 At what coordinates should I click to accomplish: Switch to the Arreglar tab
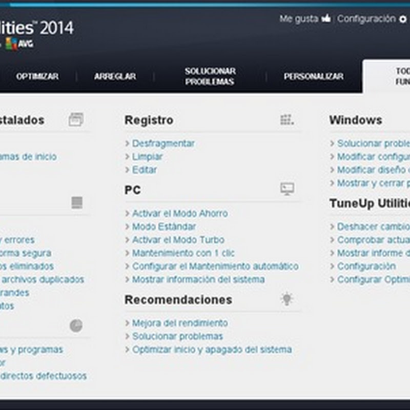click(x=115, y=76)
